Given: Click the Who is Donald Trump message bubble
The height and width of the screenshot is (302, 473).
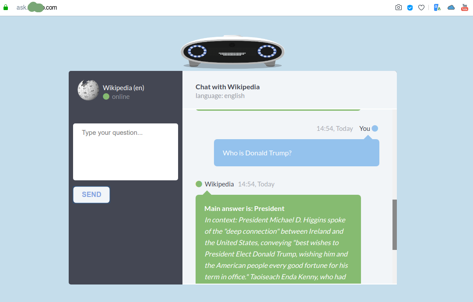Looking at the screenshot, I should coord(297,153).
